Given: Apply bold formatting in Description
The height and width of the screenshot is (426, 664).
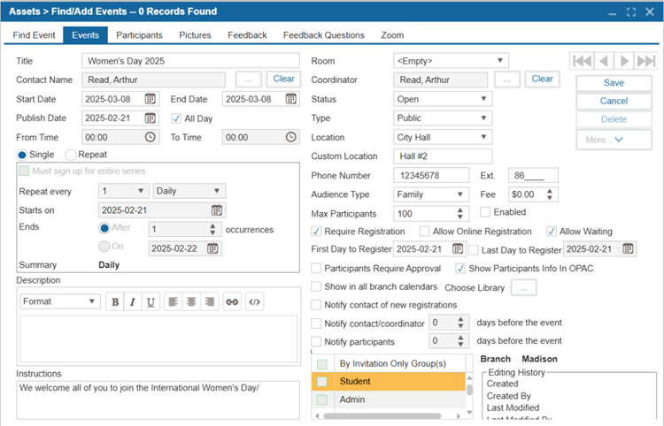Looking at the screenshot, I should pyautogui.click(x=115, y=301).
